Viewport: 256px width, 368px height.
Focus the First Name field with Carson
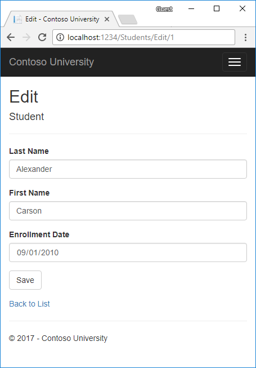[128, 211]
